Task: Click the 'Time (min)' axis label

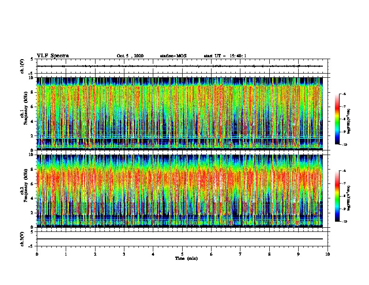Action: pyautogui.click(x=186, y=258)
